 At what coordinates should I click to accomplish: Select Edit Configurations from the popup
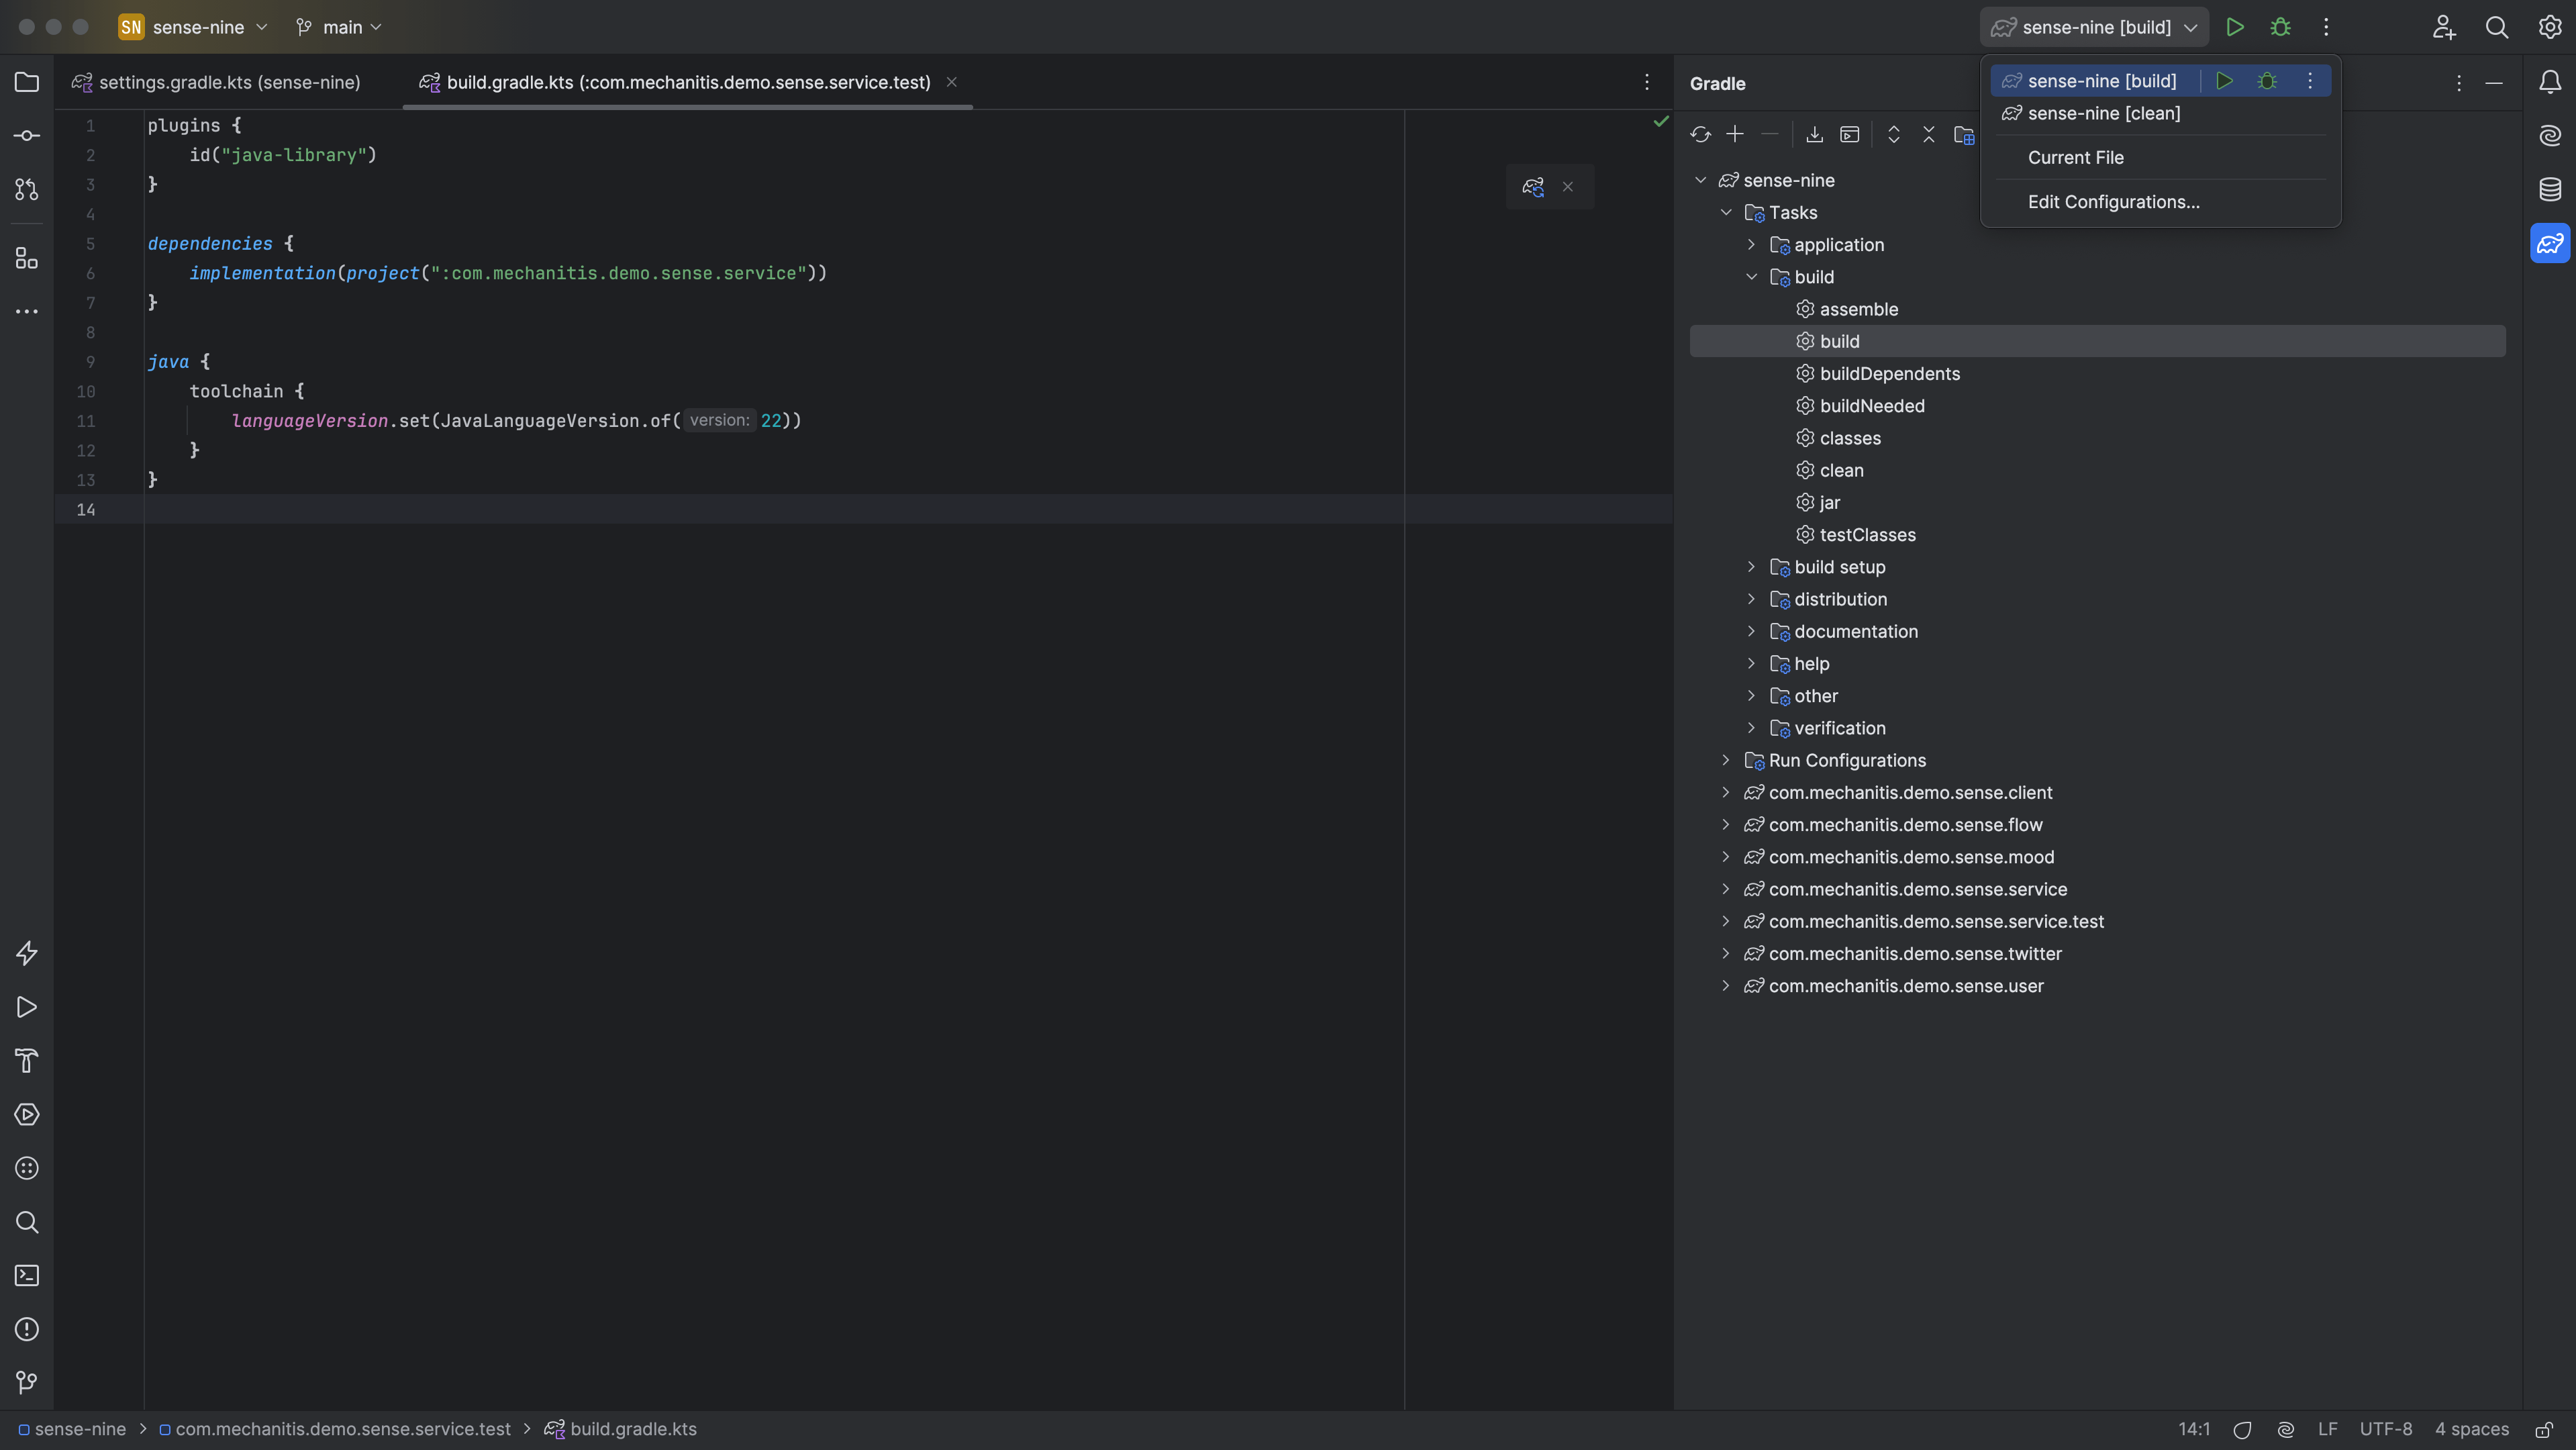pos(2113,202)
